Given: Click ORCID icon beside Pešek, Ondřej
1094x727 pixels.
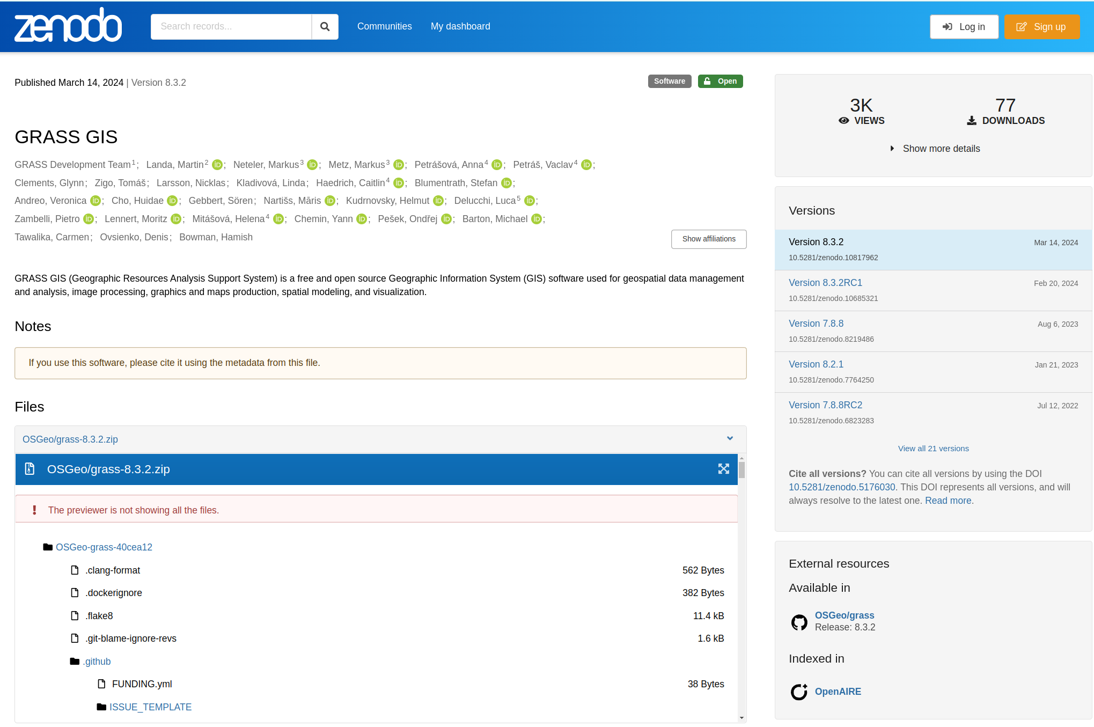Looking at the screenshot, I should point(446,219).
